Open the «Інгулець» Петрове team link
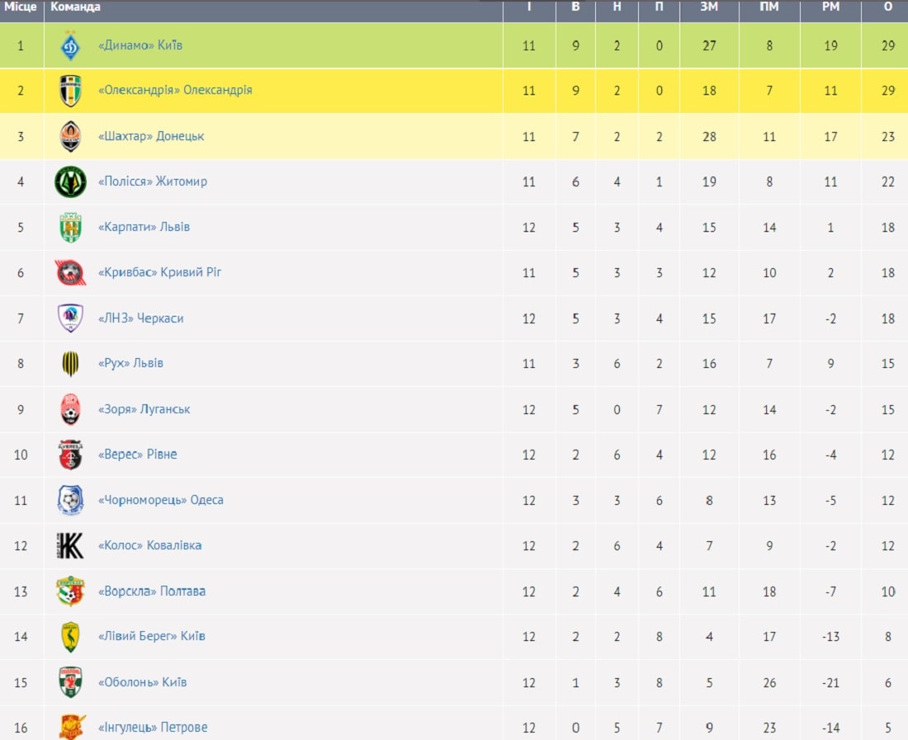Screen dimensions: 908x740 tap(153, 728)
